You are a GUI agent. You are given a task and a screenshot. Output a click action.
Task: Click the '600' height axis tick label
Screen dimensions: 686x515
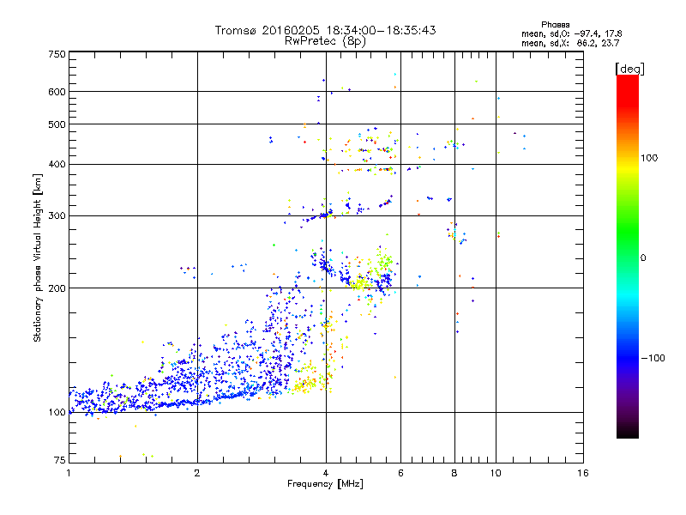(x=57, y=92)
